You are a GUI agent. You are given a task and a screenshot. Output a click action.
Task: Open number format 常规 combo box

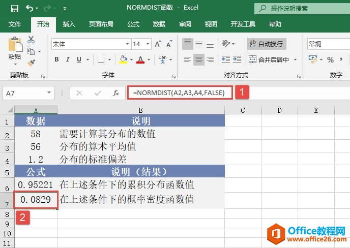329,44
